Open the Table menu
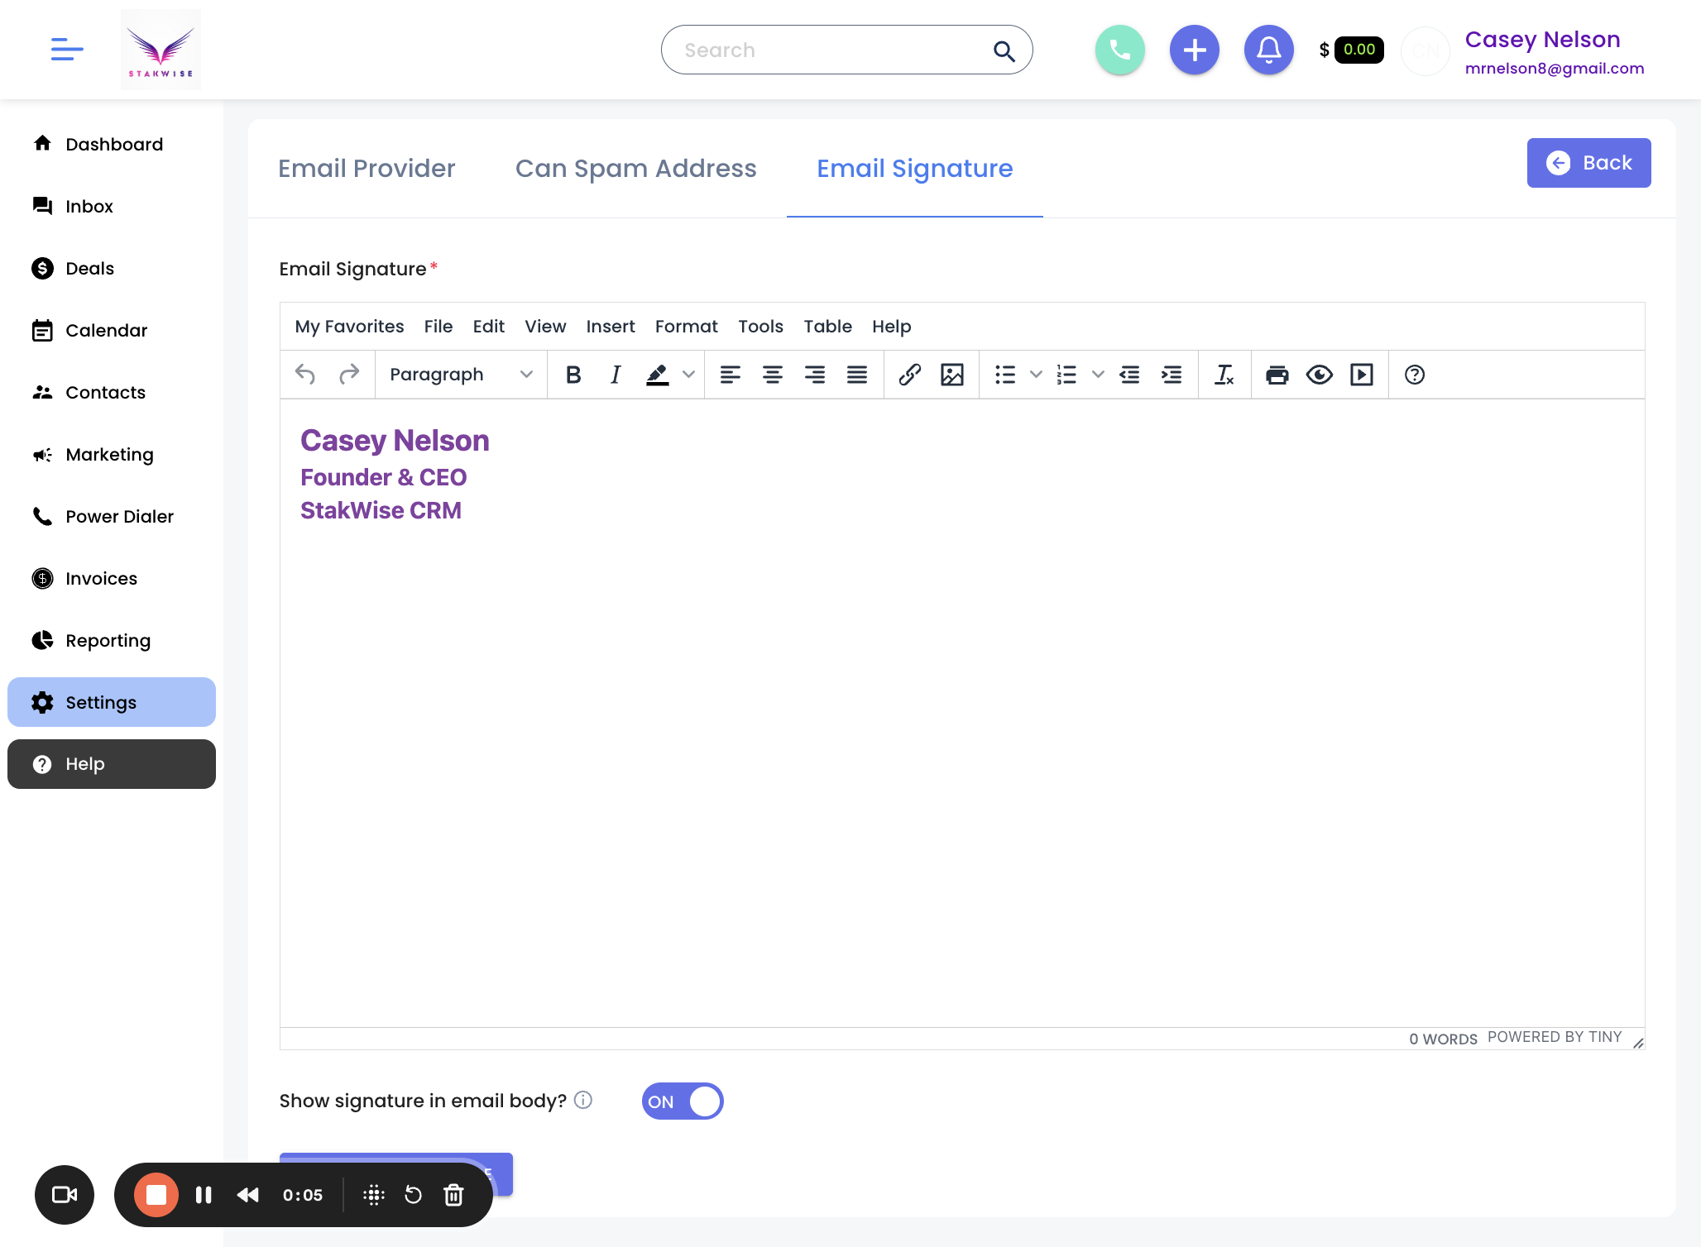The height and width of the screenshot is (1247, 1701). pos(828,327)
